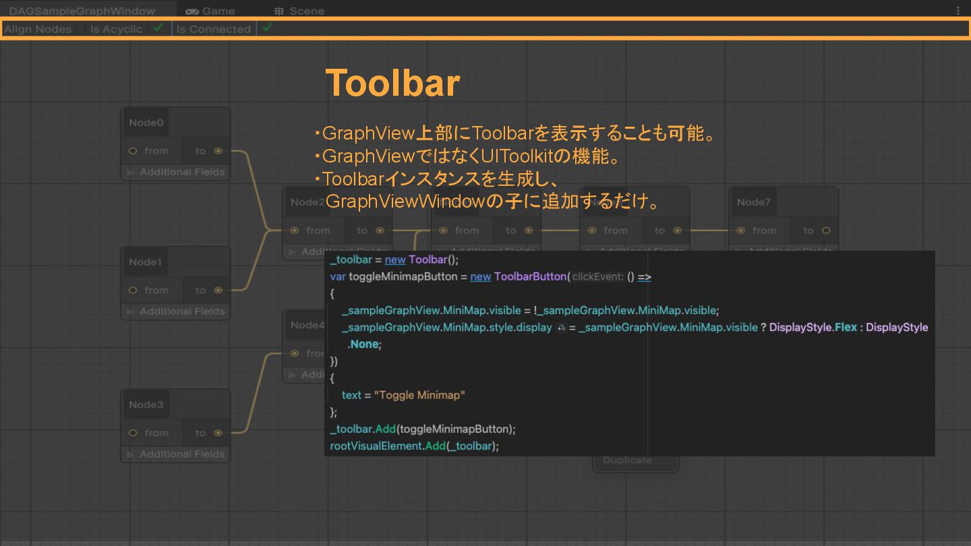Select the DAGSampleGraphWindow tab
The image size is (971, 546).
coord(82,11)
